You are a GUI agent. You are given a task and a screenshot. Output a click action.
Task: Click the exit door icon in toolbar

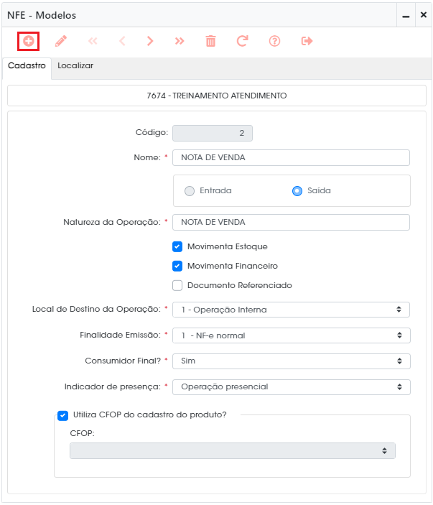307,41
